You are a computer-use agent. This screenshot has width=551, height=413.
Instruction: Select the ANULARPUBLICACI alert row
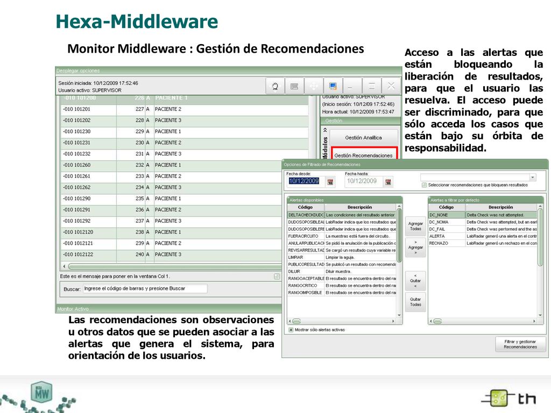pos(342,243)
